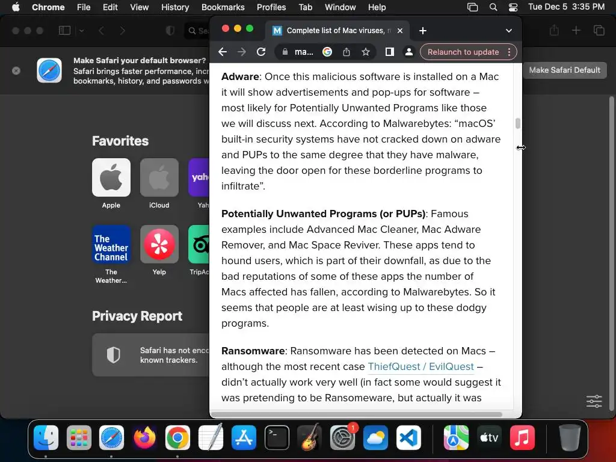Open the History menu
This screenshot has width=616, height=462.
[x=175, y=7]
